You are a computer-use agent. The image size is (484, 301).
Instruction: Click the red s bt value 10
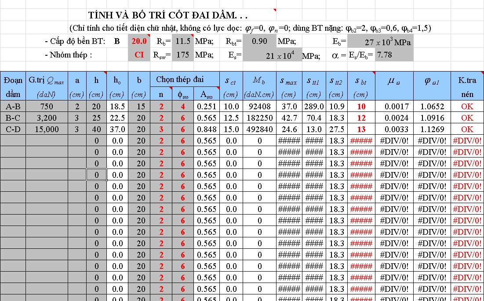point(361,106)
